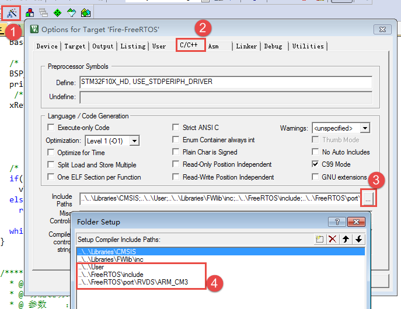This screenshot has height=309, width=401.
Task: Click the Select Software Packs icon
Action: (71, 12)
